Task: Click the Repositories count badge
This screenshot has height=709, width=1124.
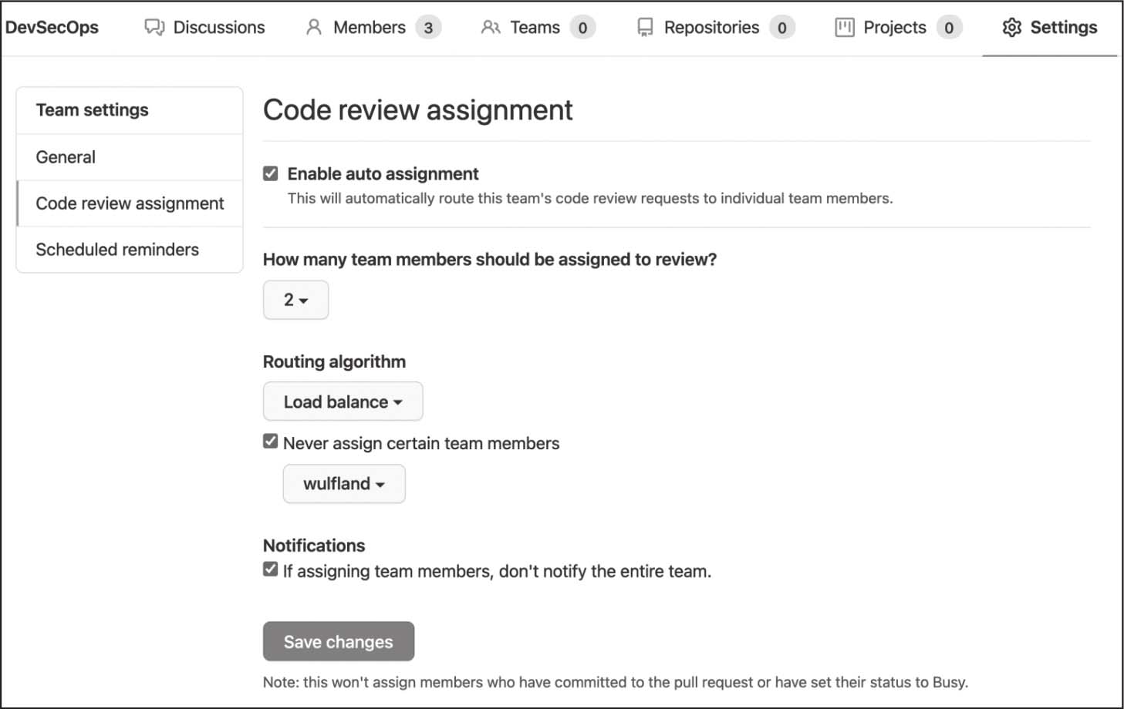Action: (781, 28)
